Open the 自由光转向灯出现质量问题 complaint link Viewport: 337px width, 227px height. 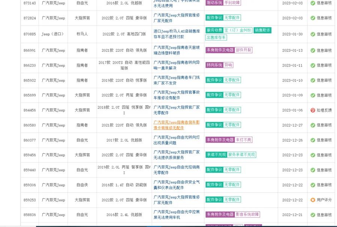click(177, 140)
